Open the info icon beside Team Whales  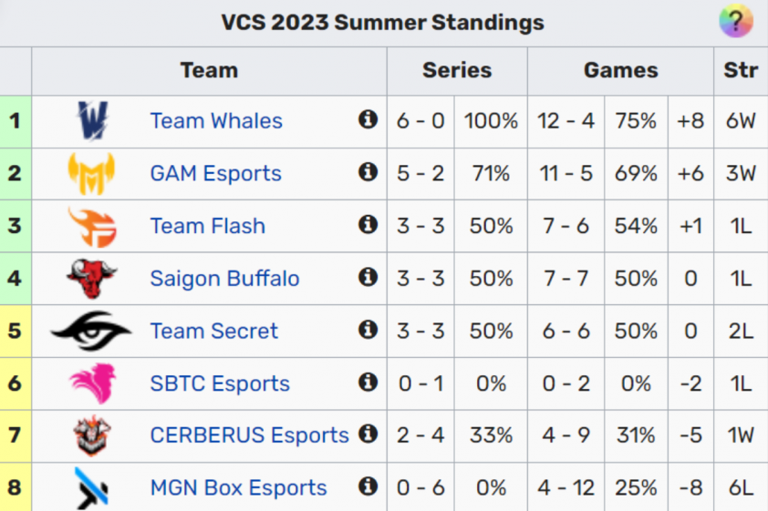[x=368, y=118]
